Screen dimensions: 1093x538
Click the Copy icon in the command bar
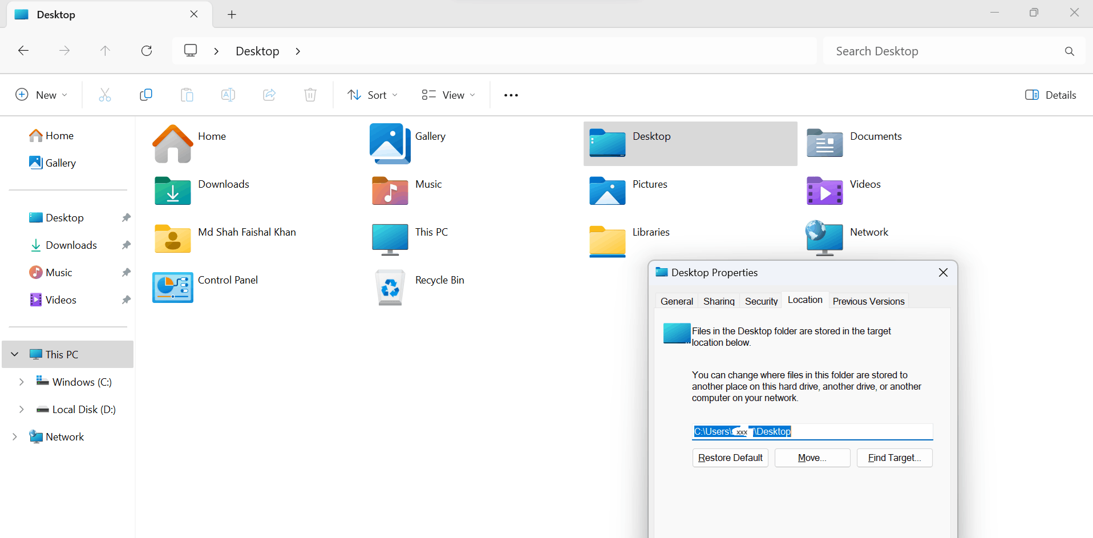pyautogui.click(x=146, y=95)
